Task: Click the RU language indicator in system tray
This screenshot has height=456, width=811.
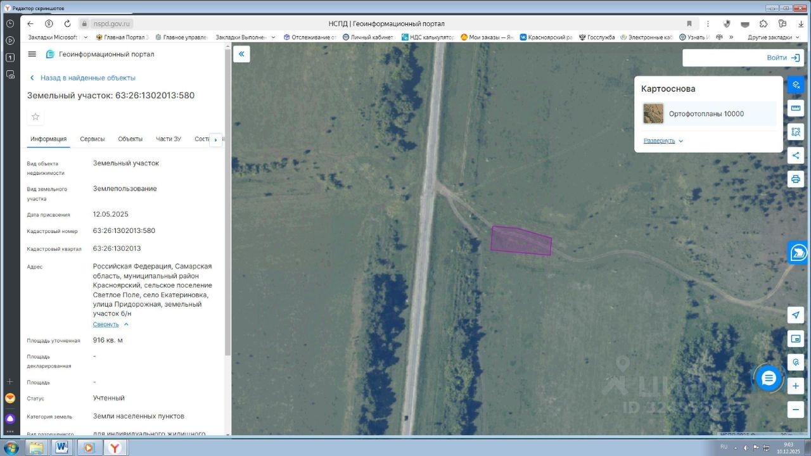Action: [x=724, y=446]
